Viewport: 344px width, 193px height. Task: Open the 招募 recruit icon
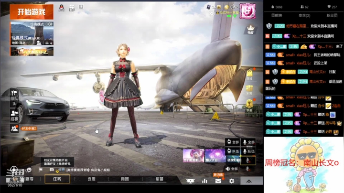14,116
